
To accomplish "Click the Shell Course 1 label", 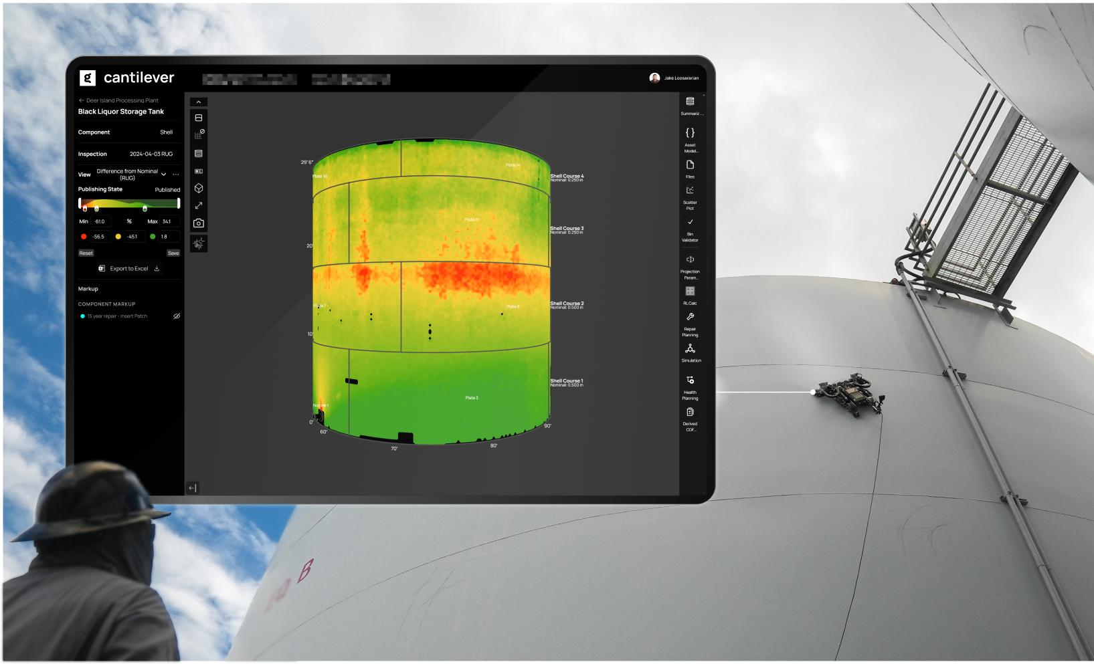I will (567, 381).
